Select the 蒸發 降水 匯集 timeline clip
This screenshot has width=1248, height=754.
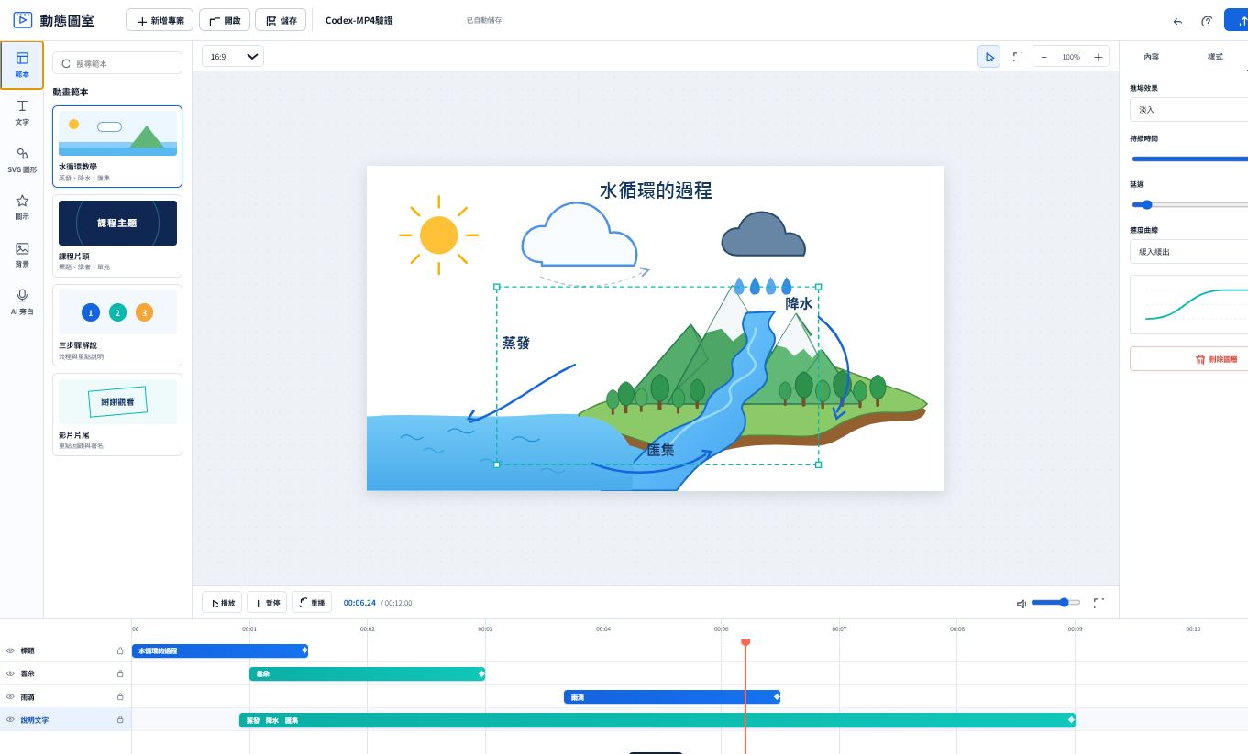tap(657, 720)
